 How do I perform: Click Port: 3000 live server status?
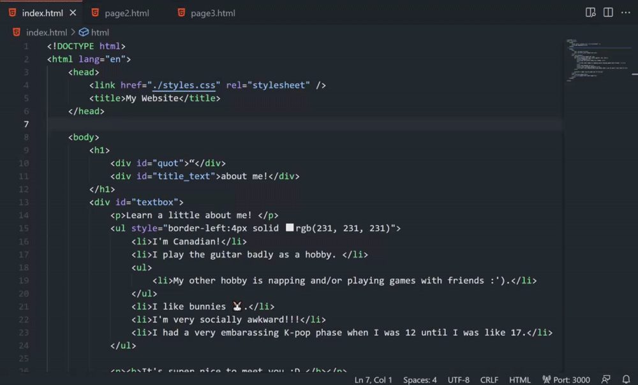pos(567,380)
